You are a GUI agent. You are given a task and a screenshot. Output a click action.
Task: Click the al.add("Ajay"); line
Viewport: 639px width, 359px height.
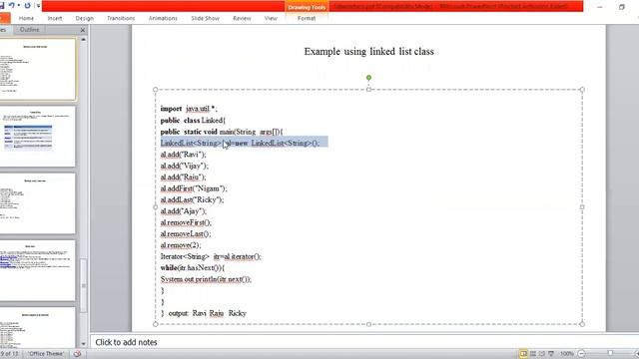click(184, 211)
